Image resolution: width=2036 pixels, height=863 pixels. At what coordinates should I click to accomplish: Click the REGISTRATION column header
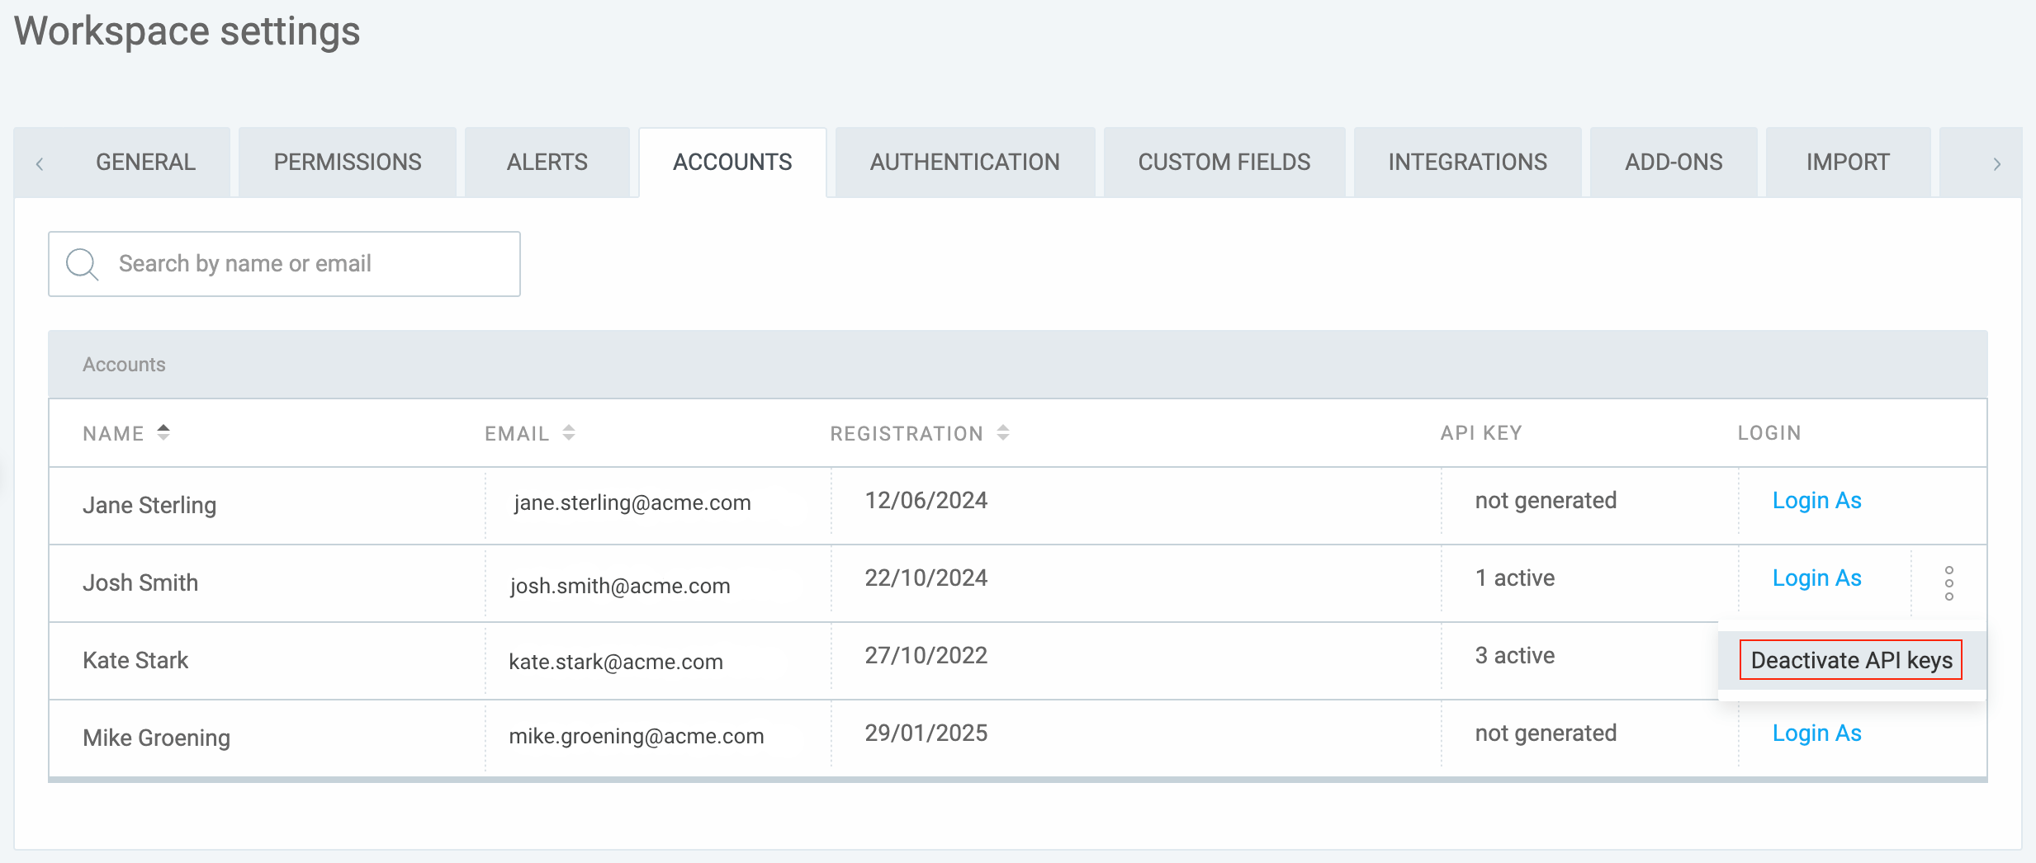click(x=907, y=433)
